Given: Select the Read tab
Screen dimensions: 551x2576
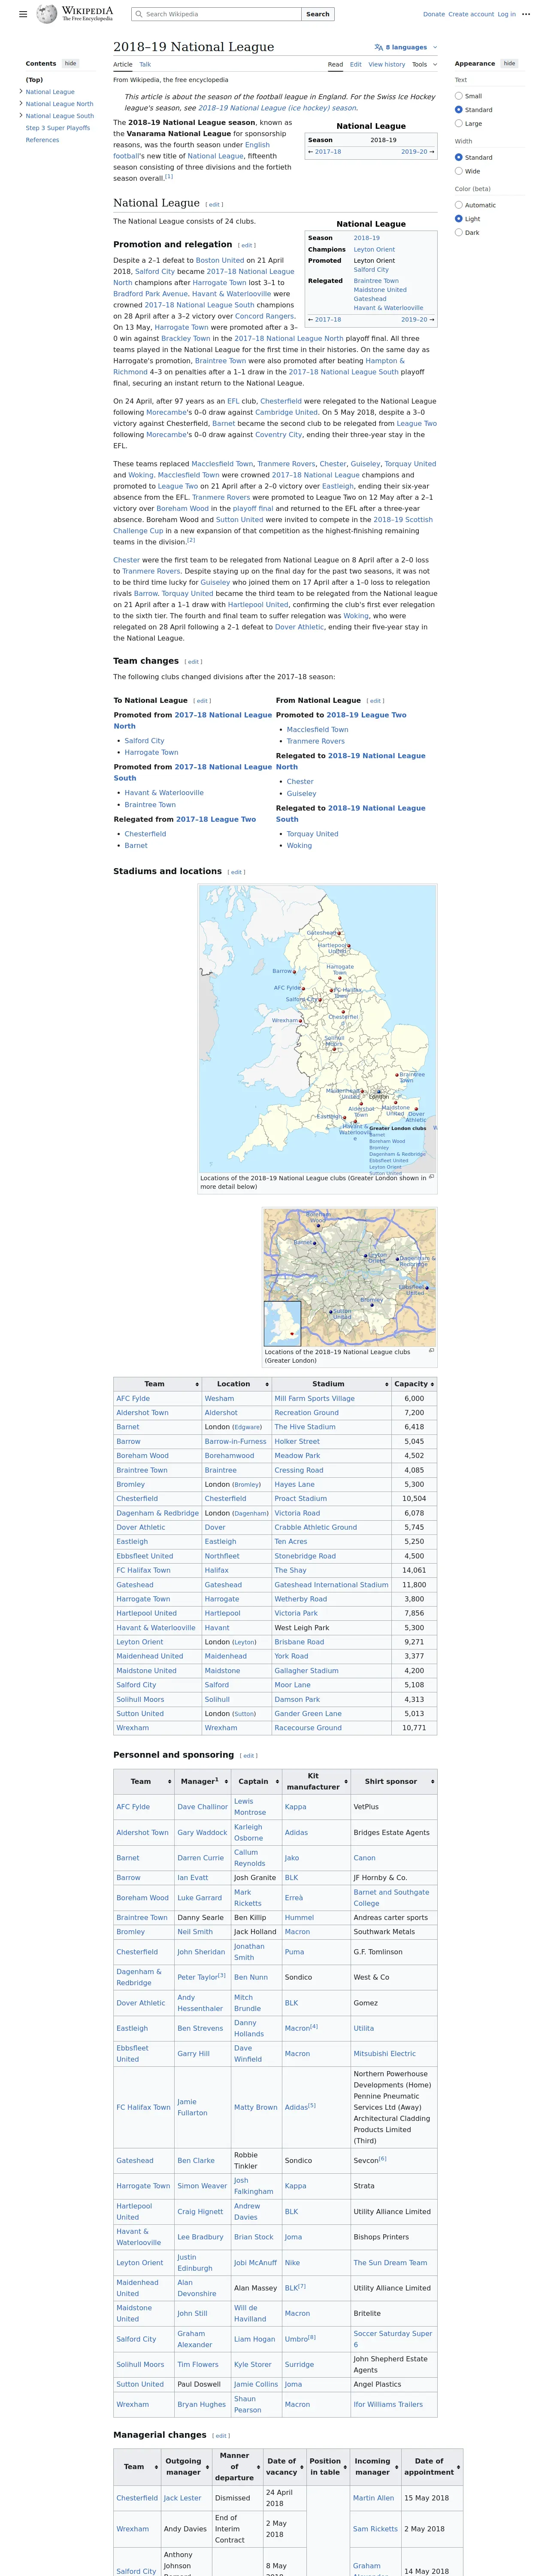Looking at the screenshot, I should coord(335,64).
